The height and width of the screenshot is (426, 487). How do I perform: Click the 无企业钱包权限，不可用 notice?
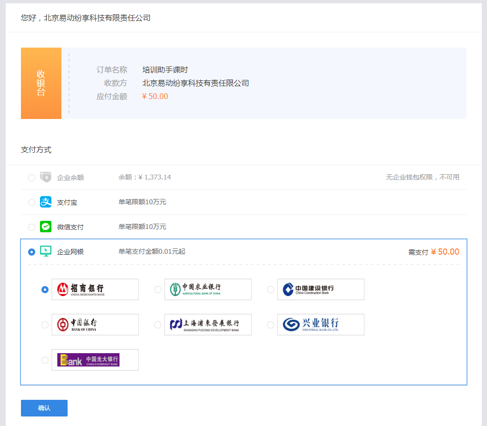(x=422, y=177)
